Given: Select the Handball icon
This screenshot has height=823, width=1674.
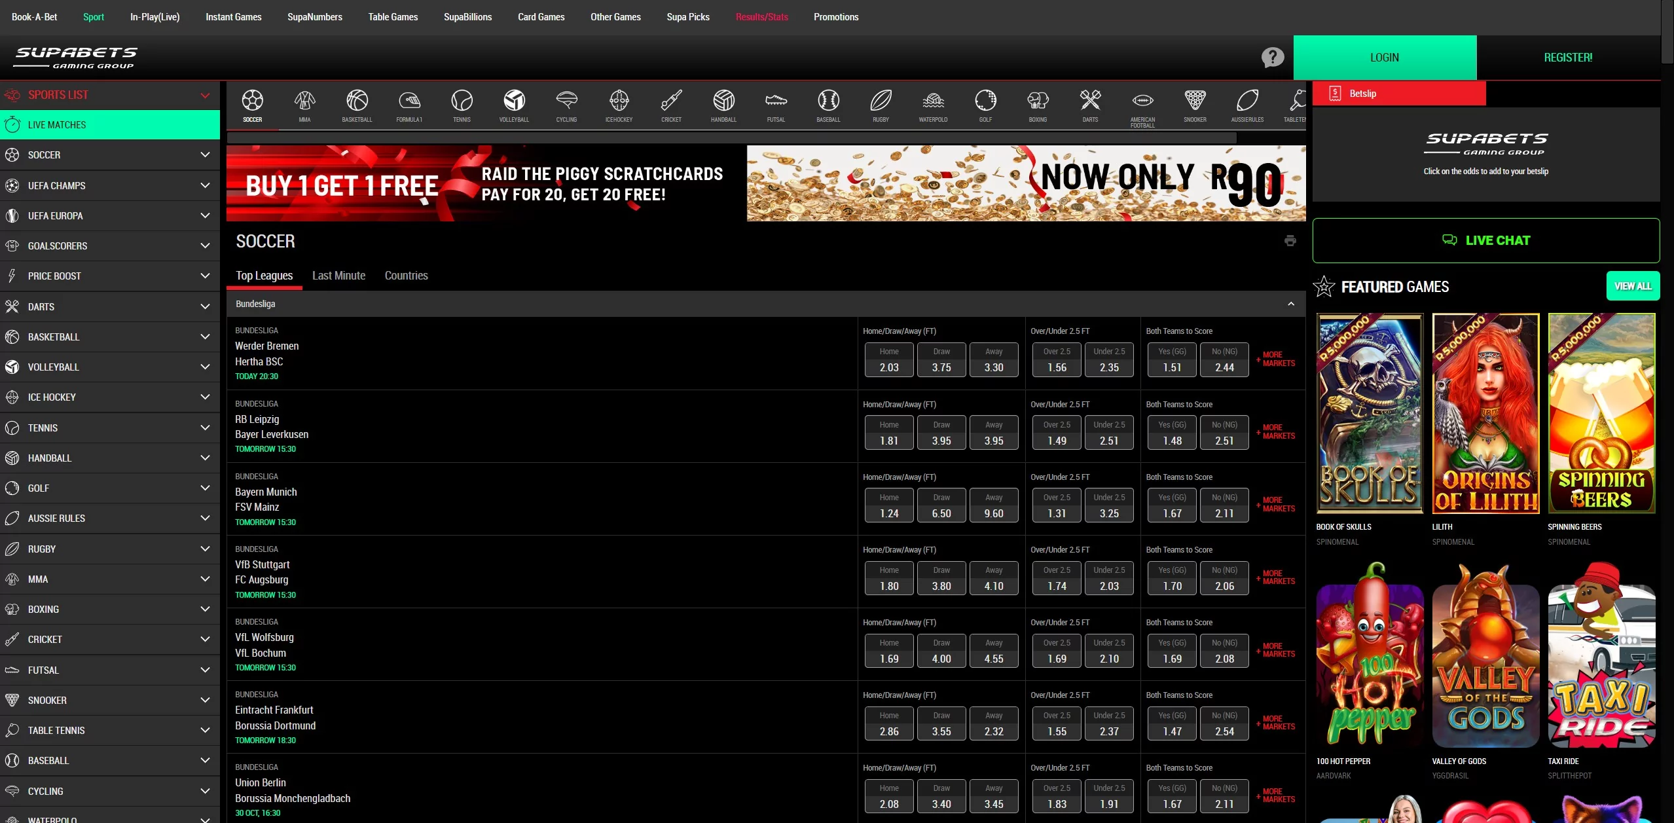Looking at the screenshot, I should pyautogui.click(x=723, y=101).
